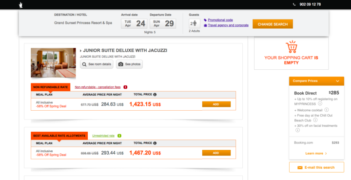Click the Total Price info icon in non-refundable table
Screen dimensions: 351x180
tap(155, 95)
